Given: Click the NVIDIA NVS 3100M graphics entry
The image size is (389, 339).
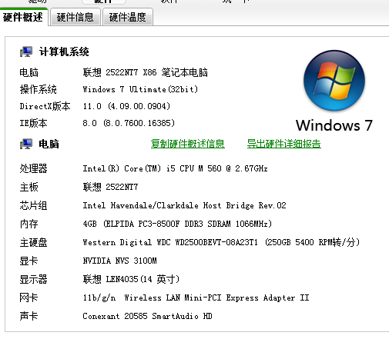Looking at the screenshot, I should [x=119, y=261].
